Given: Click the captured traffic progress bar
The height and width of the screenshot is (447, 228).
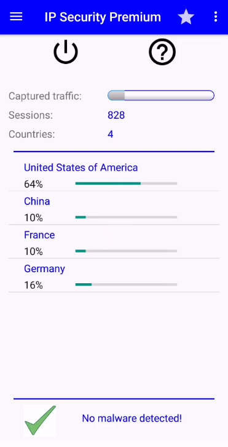Looking at the screenshot, I should (x=161, y=95).
